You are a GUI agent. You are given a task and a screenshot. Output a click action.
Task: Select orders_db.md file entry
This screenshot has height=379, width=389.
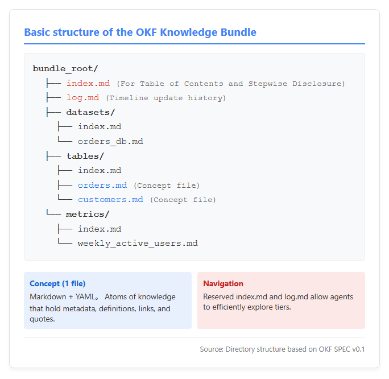click(x=110, y=142)
